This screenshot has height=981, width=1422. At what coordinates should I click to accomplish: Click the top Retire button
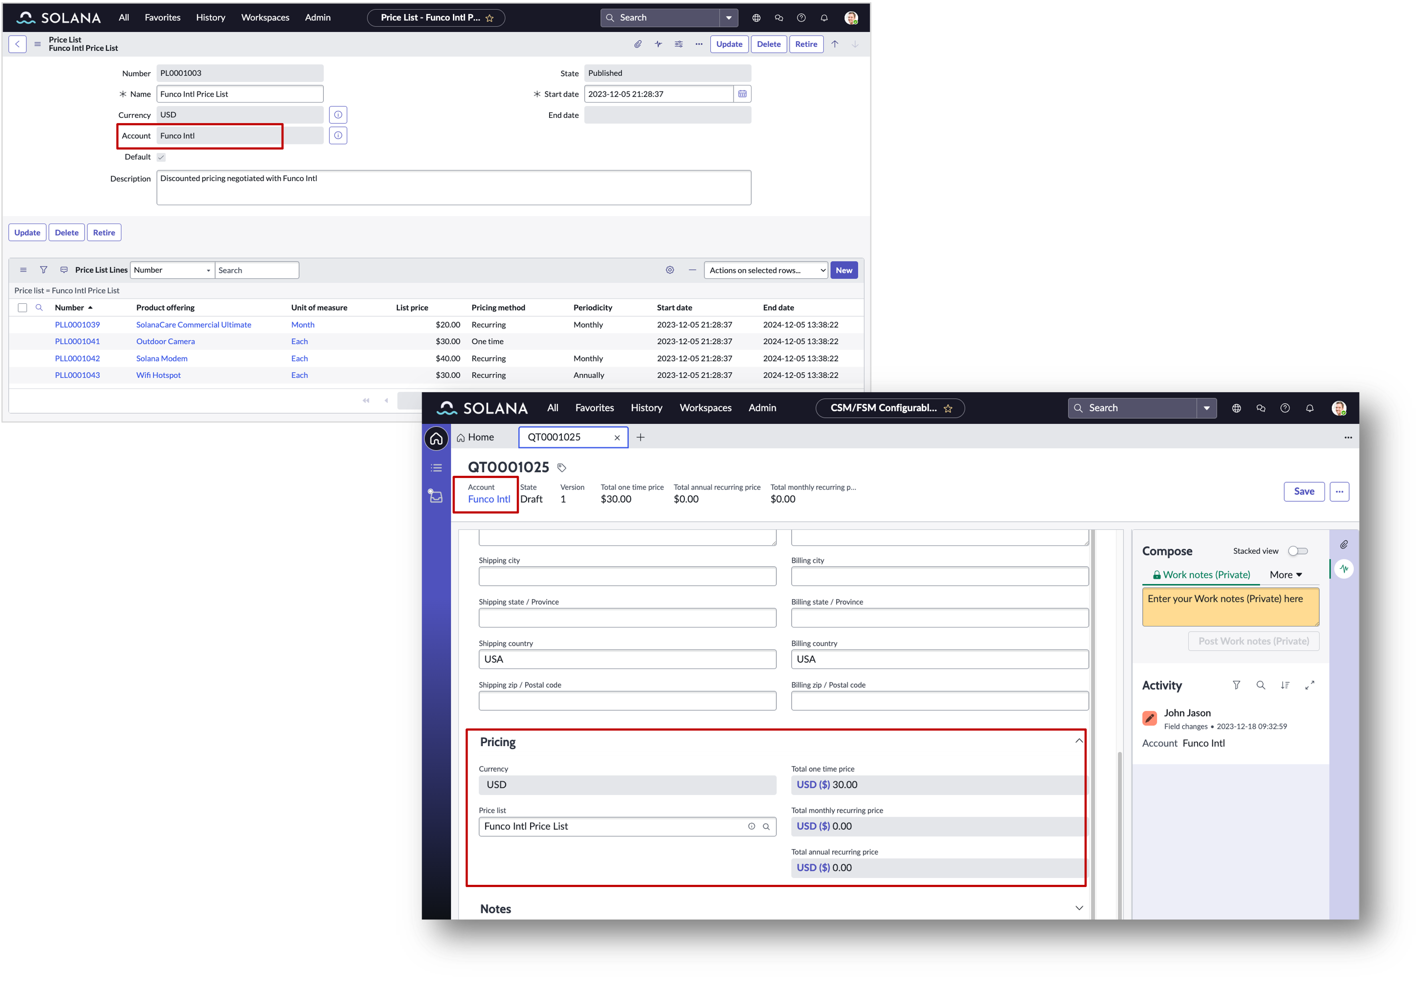click(x=806, y=44)
